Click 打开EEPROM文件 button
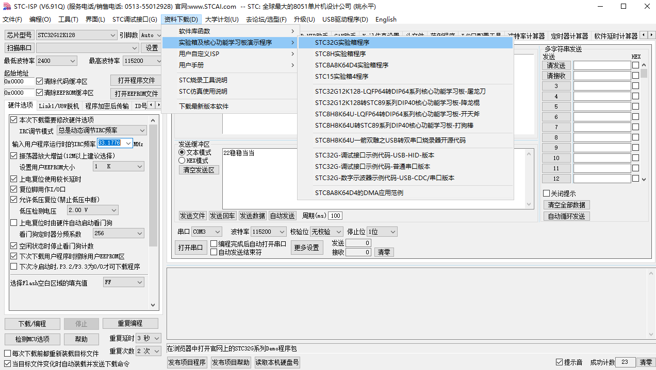Viewport: 656px width, 370px height. [x=136, y=94]
